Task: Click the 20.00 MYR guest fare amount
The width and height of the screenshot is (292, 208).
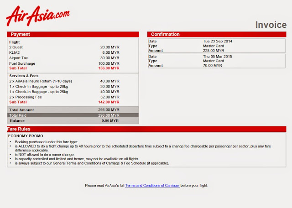Action: (110, 47)
